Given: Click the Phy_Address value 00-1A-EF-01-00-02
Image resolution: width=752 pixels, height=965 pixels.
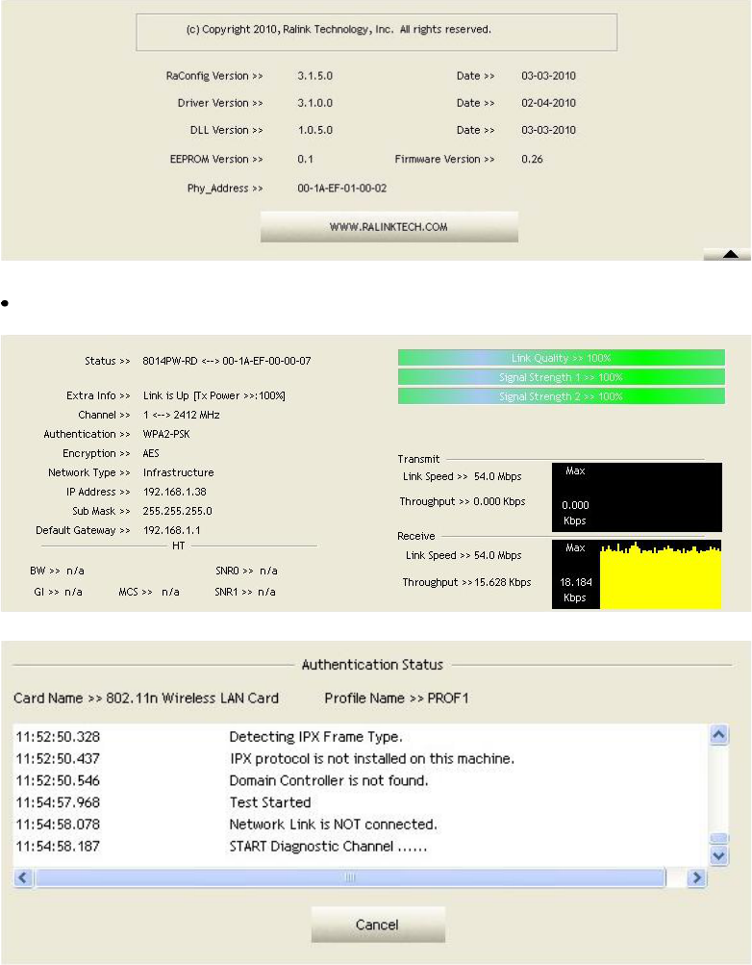Looking at the screenshot, I should [x=342, y=189].
